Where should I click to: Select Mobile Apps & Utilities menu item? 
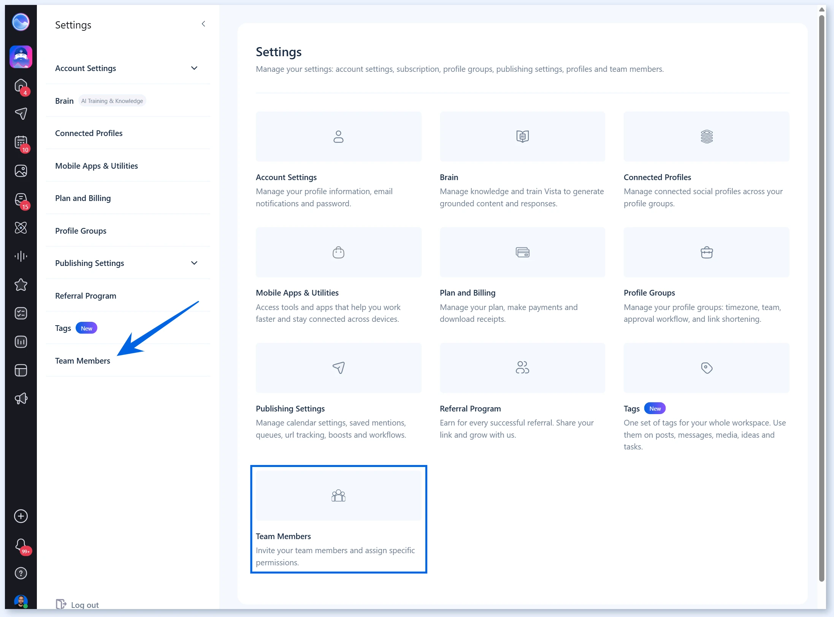point(128,166)
